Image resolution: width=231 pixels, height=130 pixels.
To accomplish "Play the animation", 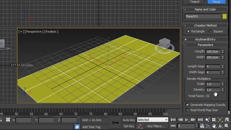I will [x=187, y=120].
